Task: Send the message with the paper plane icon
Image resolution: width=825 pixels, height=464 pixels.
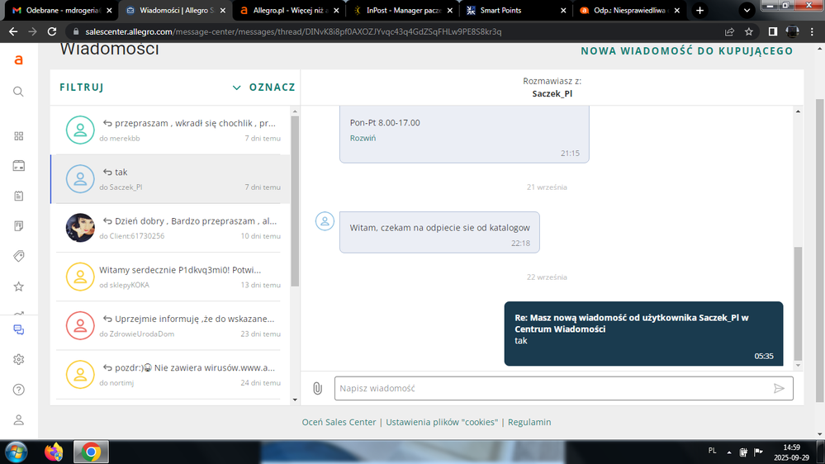Action: click(x=778, y=388)
